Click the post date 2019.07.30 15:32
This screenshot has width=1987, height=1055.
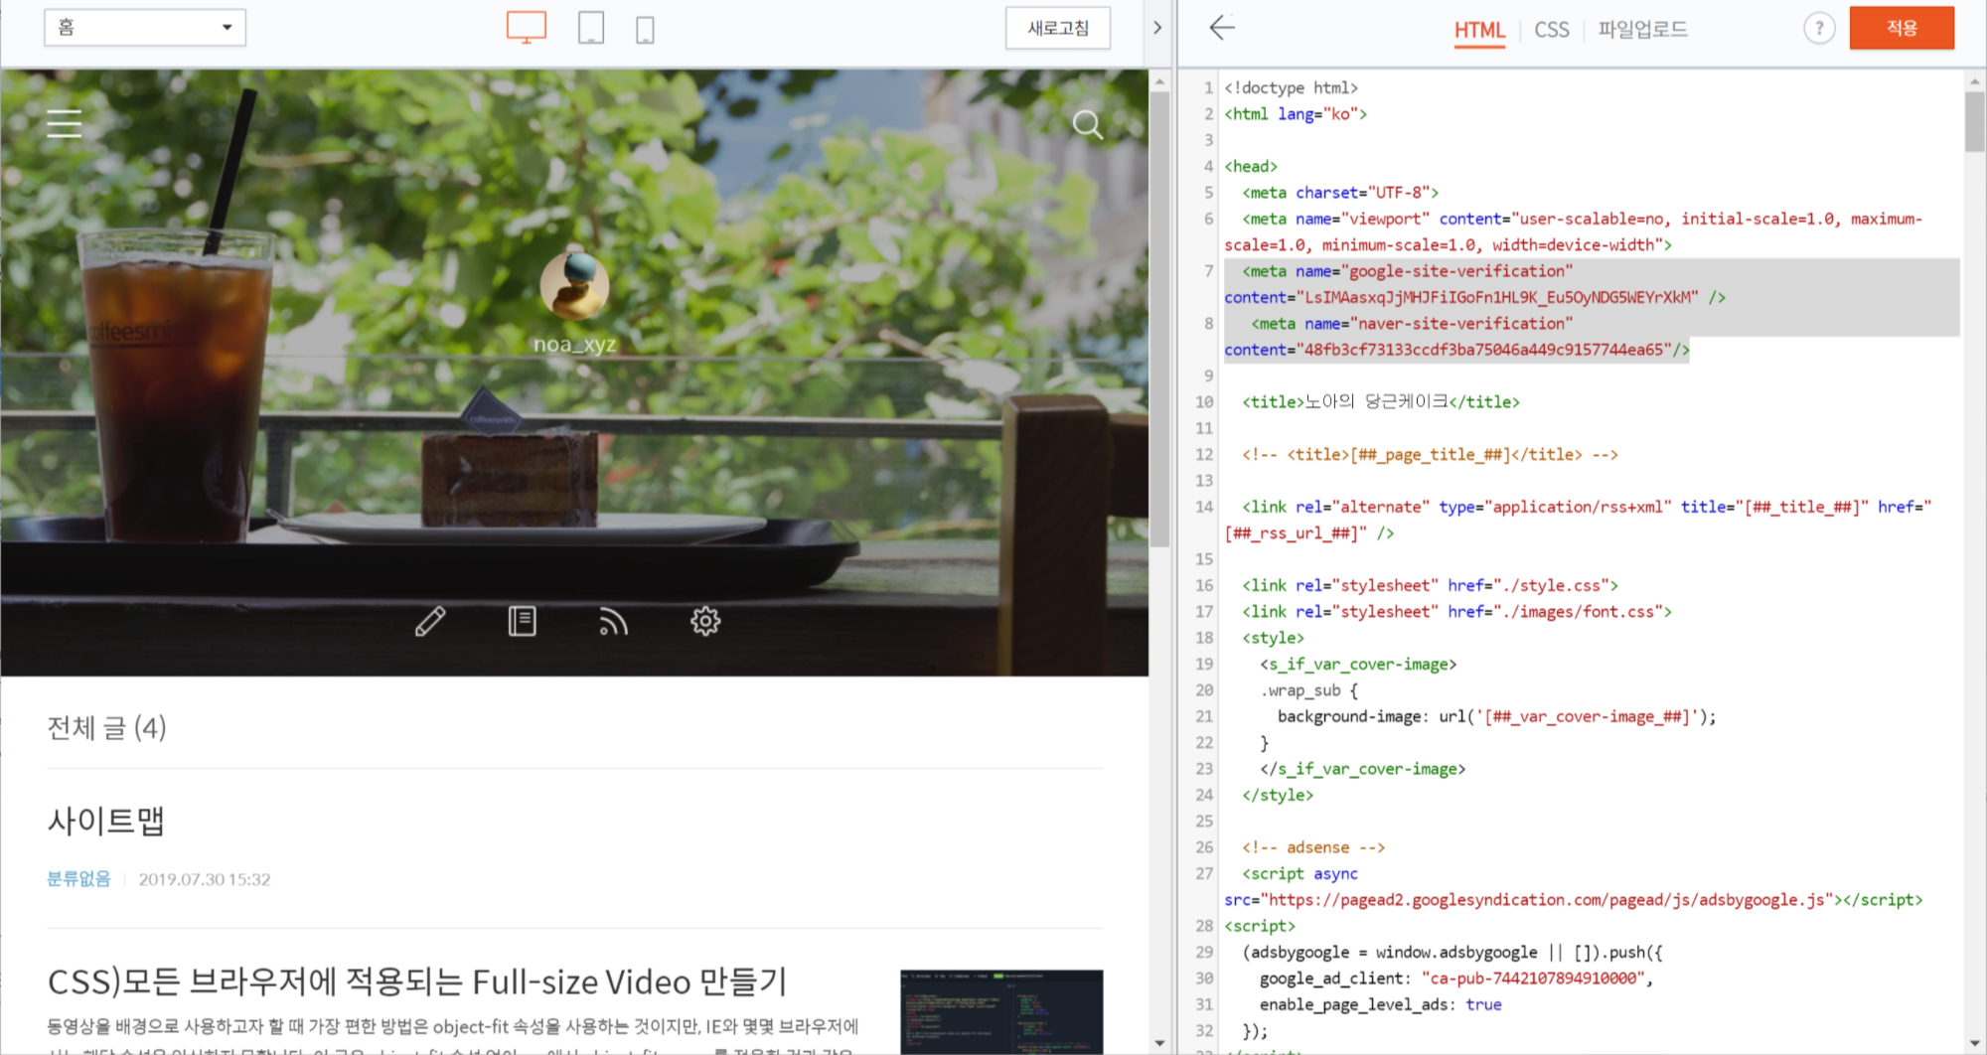[205, 879]
